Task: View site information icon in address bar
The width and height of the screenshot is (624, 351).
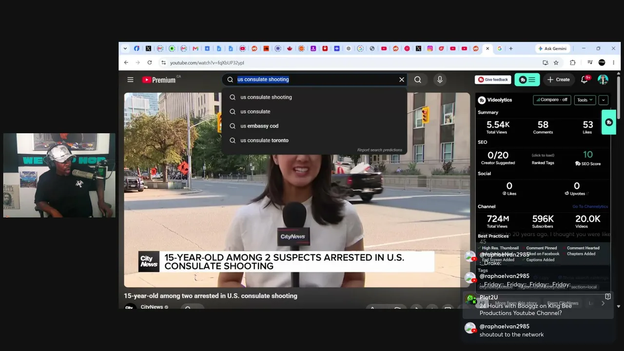Action: pos(163,62)
